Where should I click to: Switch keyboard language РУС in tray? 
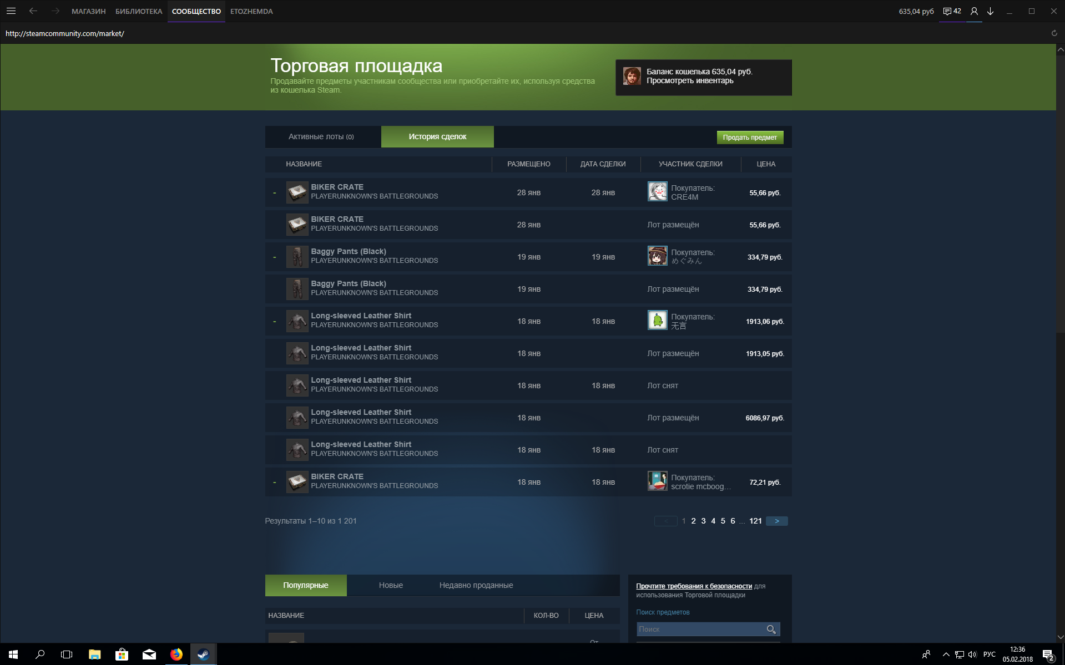pyautogui.click(x=989, y=654)
